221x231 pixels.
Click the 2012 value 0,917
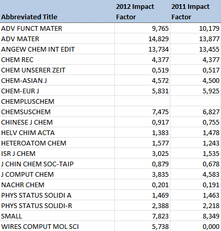tap(160, 123)
